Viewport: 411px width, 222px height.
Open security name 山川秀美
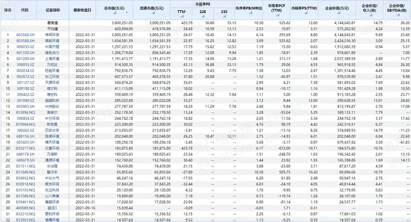pos(52,196)
